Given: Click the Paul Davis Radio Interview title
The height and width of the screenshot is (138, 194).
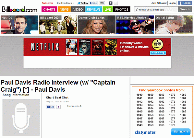Looking at the screenshot, I should [x=58, y=86].
